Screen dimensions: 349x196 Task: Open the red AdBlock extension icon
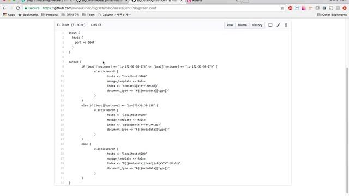click(290, 8)
